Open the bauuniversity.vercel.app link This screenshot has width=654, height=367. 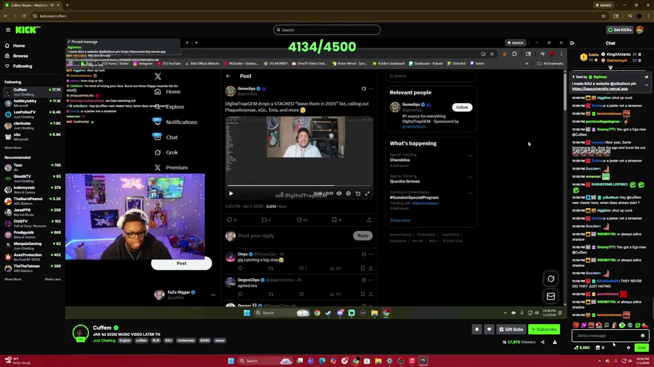point(599,89)
